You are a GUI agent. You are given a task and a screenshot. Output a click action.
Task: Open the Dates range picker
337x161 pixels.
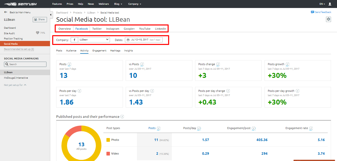pos(144,40)
